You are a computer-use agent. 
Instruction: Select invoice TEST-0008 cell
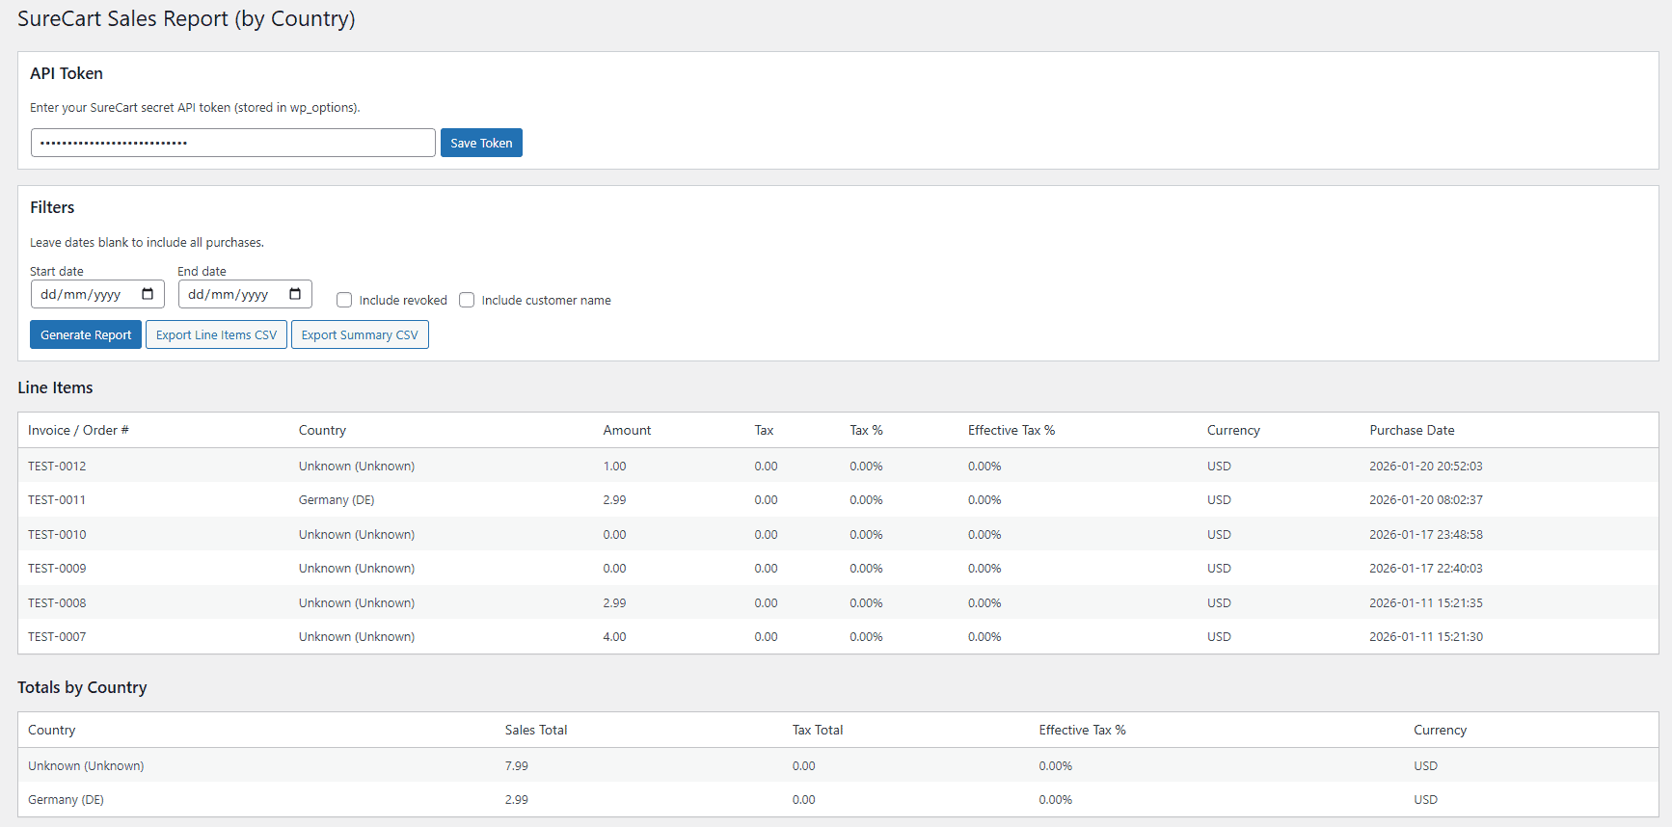[57, 602]
